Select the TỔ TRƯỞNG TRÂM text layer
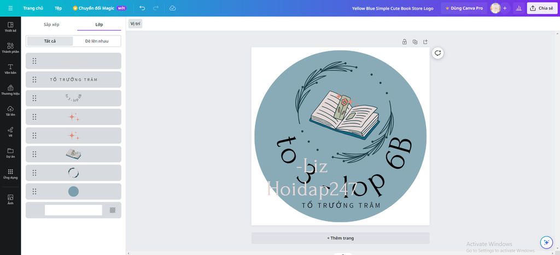 (x=73, y=80)
